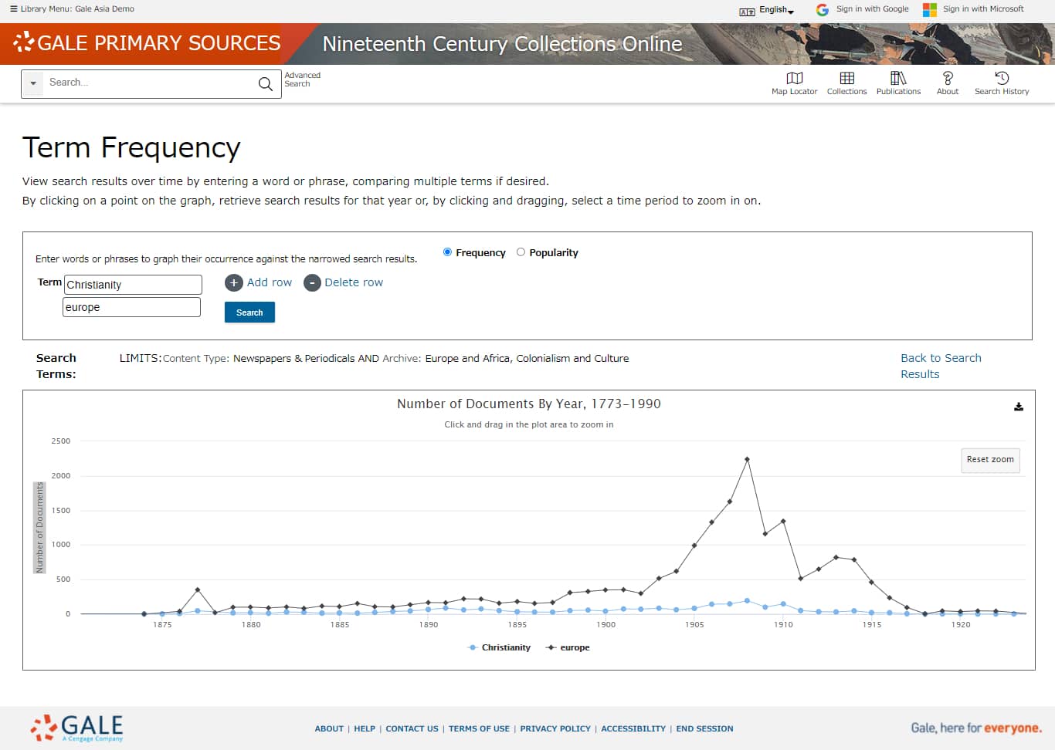Viewport: 1055px width, 750px height.
Task: Click the Microsoft logo icon
Action: coord(930,10)
